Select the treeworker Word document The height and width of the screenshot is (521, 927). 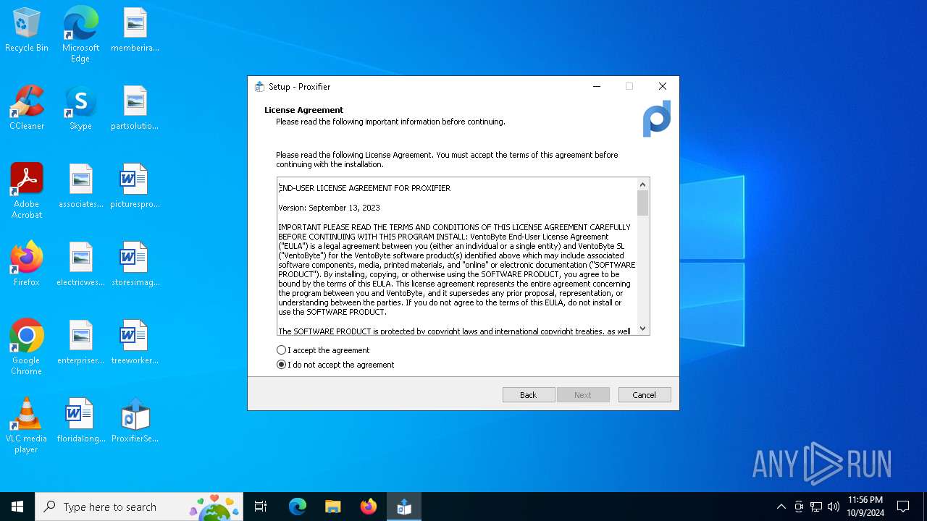click(135, 343)
